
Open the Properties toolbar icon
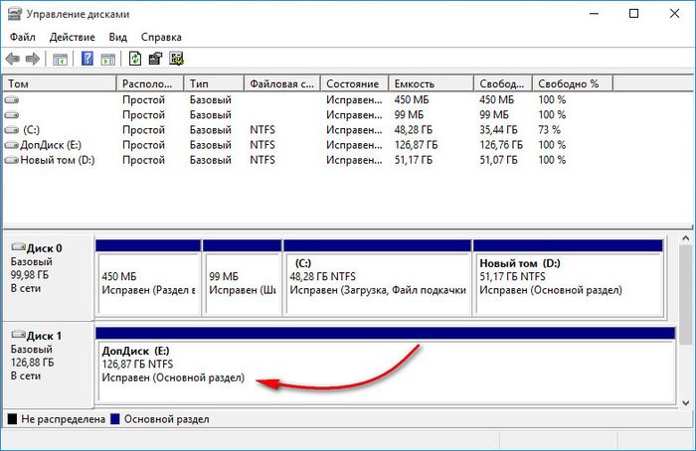[155, 59]
